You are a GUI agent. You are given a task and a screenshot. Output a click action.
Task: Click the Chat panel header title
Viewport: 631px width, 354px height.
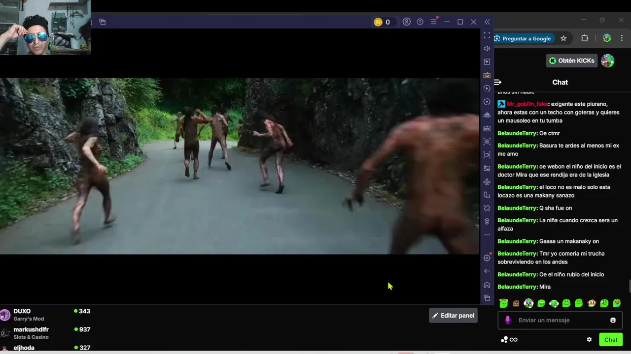click(x=560, y=82)
